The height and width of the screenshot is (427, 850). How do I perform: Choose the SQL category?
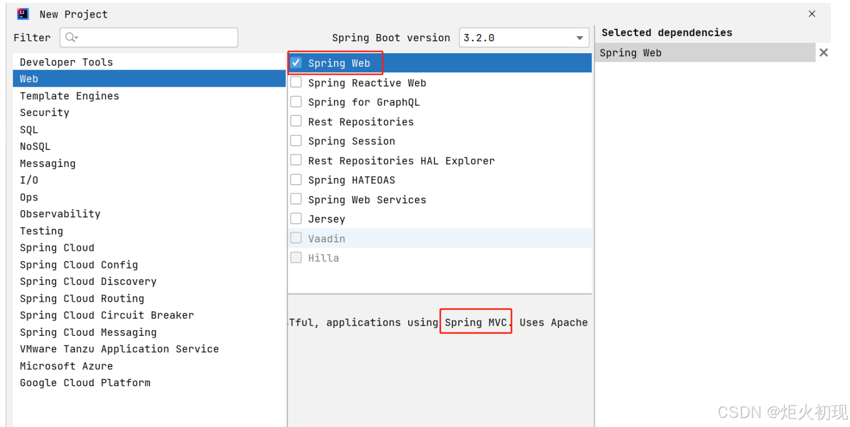(29, 130)
